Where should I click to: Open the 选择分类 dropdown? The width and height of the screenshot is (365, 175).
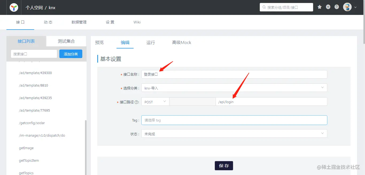tap(234, 88)
